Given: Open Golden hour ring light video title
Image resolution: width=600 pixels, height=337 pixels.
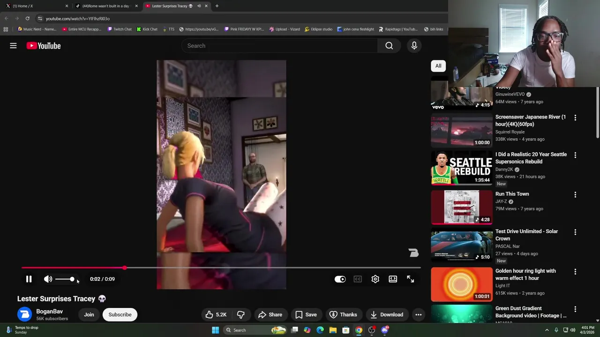Looking at the screenshot, I should [x=525, y=274].
